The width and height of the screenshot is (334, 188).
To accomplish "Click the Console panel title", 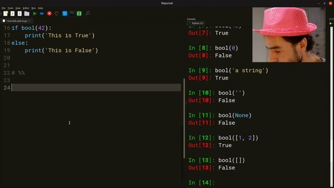I will 192,19.
